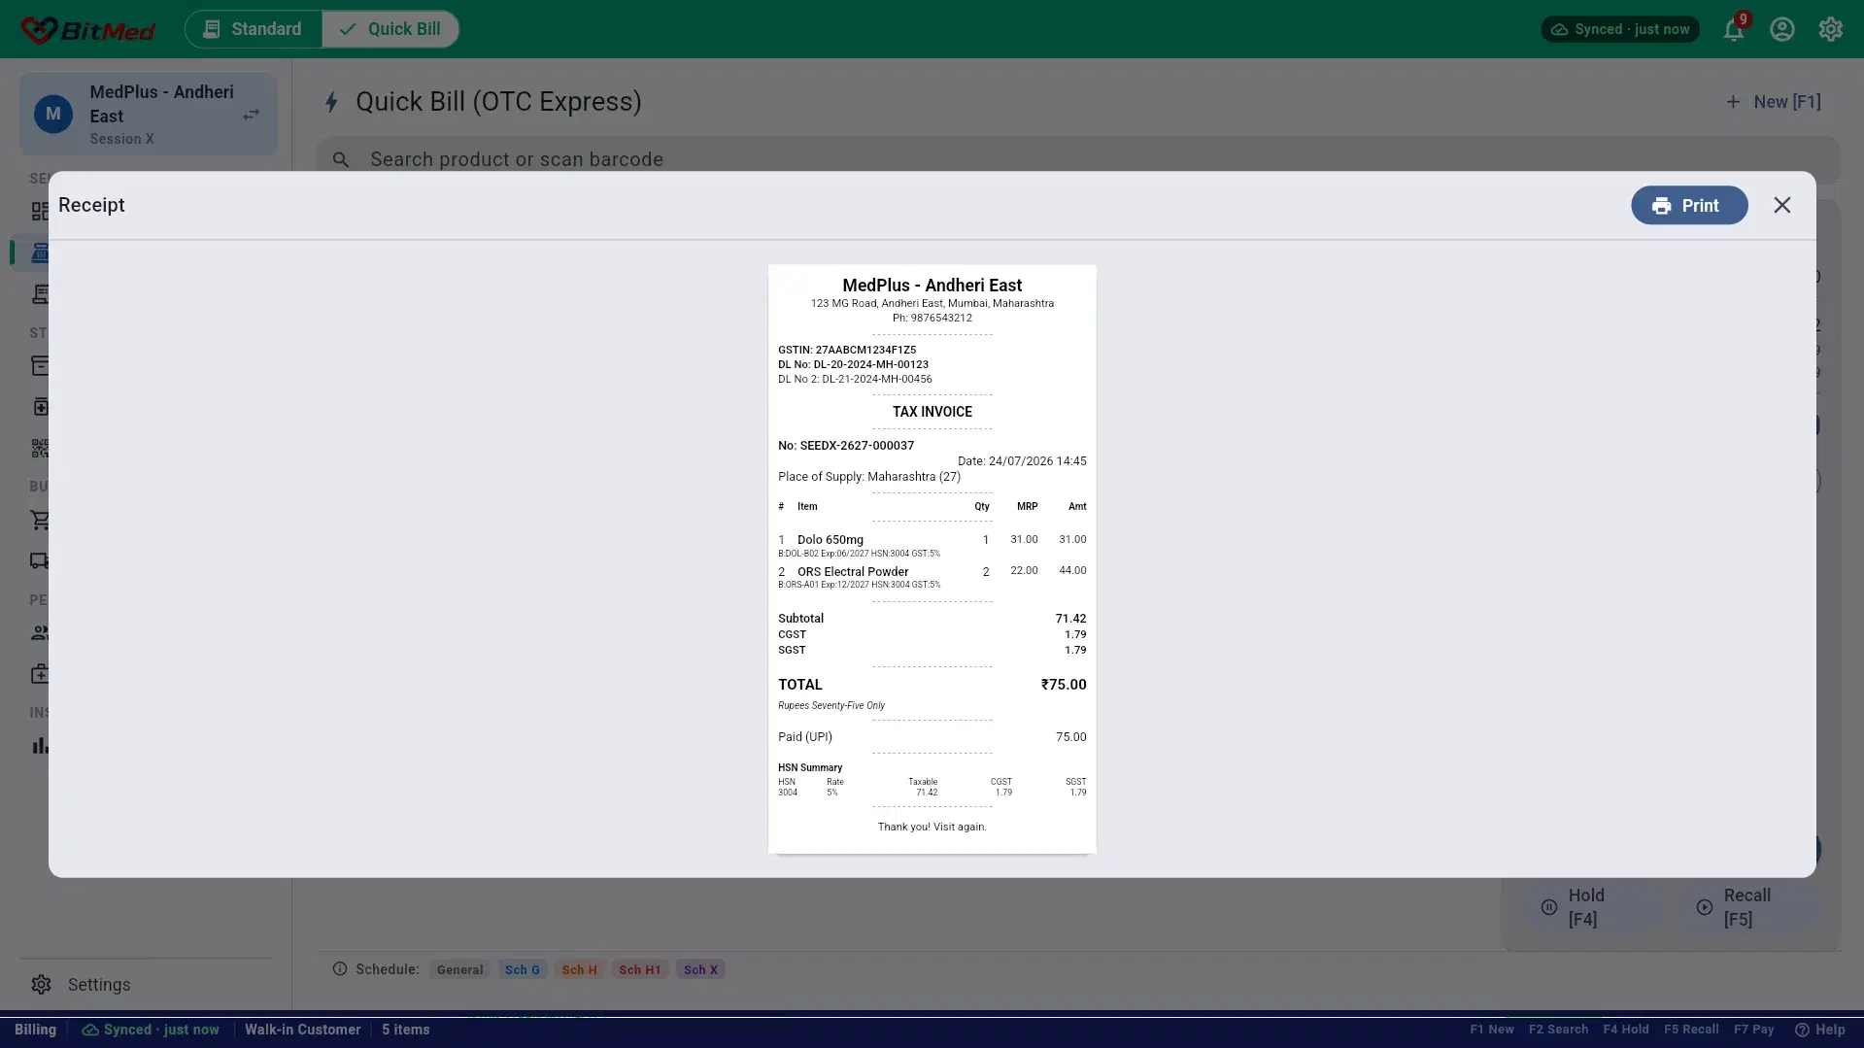Click Place of Supply Maharashtra line

coord(869,477)
